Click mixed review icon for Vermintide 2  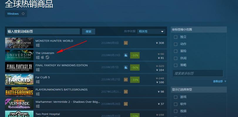coord(126,104)
